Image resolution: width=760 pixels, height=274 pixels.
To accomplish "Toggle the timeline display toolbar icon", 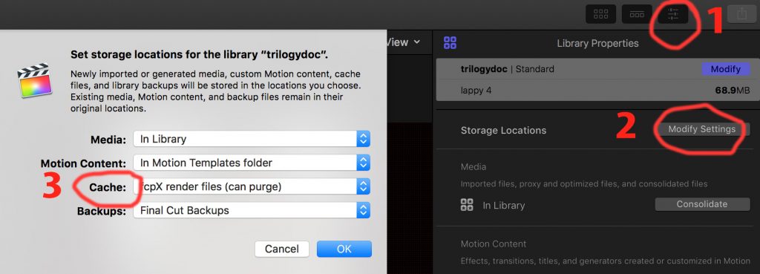I will pyautogui.click(x=636, y=14).
